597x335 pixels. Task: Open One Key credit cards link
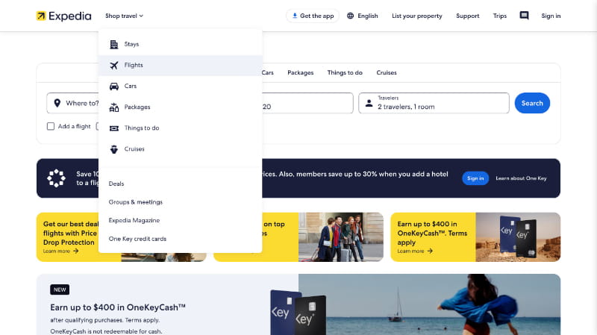tap(137, 239)
